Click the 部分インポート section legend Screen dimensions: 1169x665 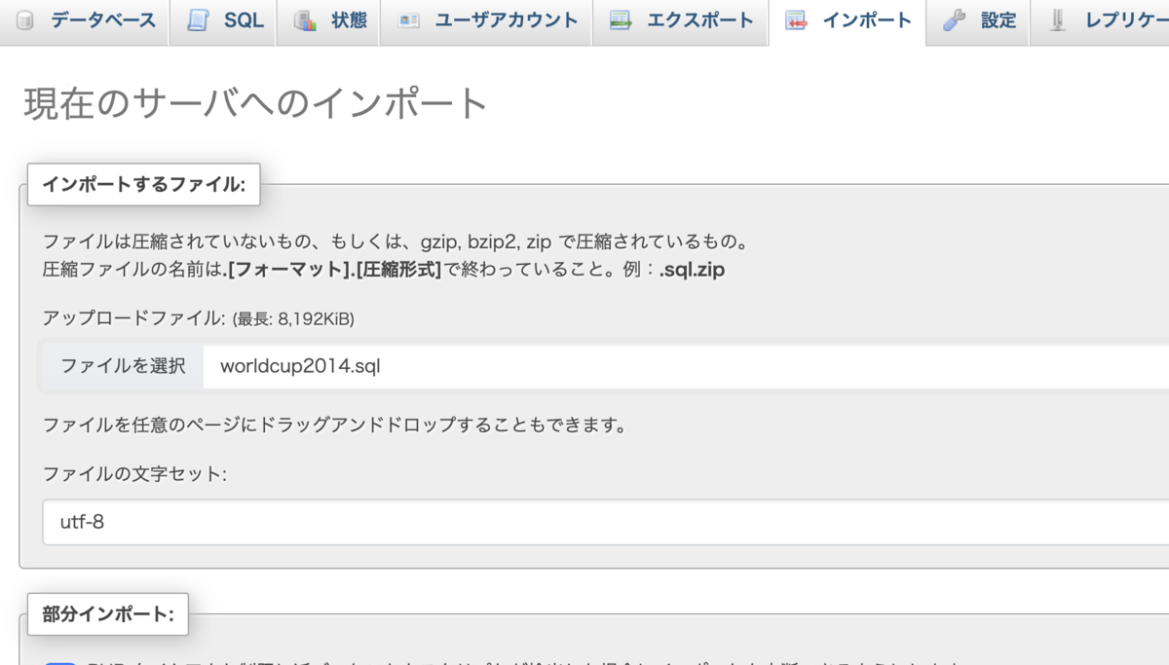[x=107, y=614]
